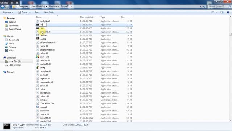The image size is (232, 131).
Task: Select the comctl32.dll file
Action: click(x=45, y=118)
